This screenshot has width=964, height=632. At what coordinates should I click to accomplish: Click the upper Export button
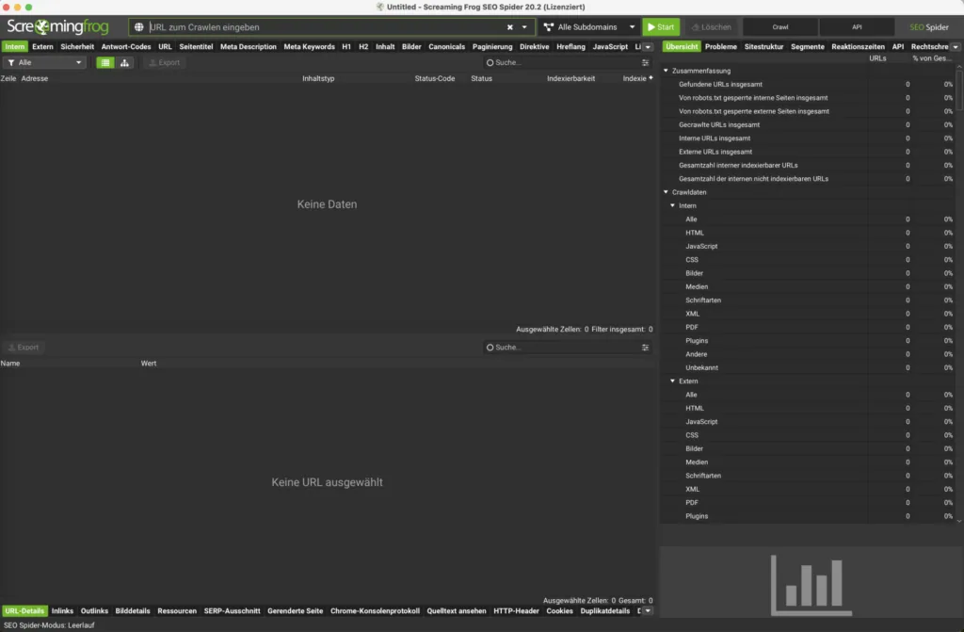(x=164, y=63)
